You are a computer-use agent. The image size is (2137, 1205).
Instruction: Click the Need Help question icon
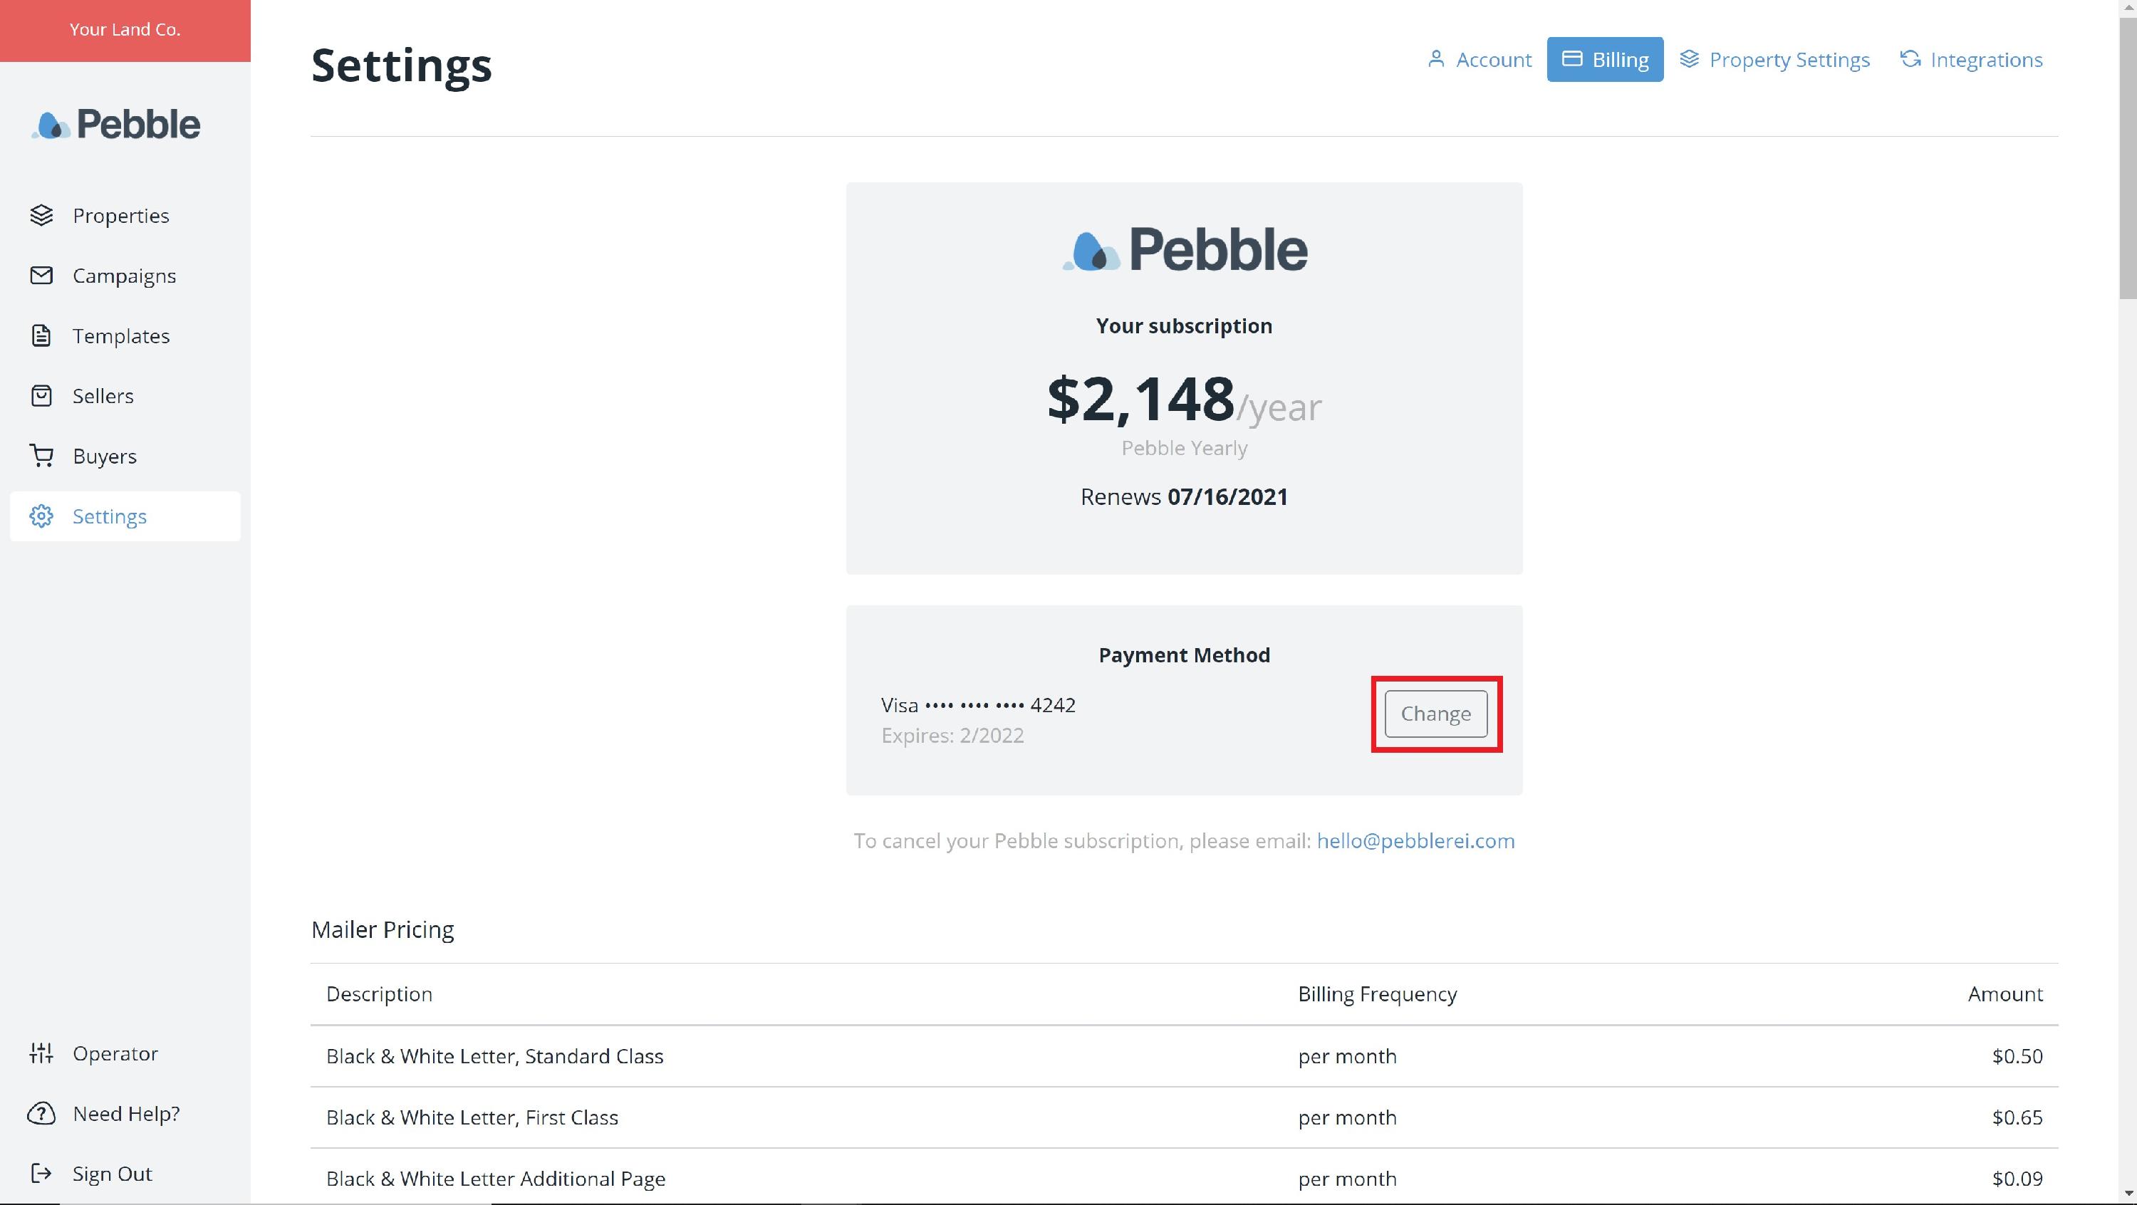[41, 1113]
